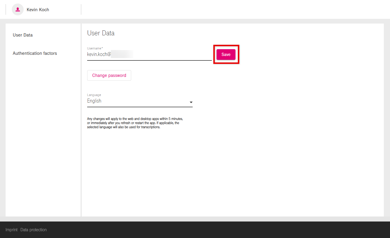This screenshot has height=238, width=390.
Task: Click the blurred email domain in username
Action: pyautogui.click(x=122, y=54)
